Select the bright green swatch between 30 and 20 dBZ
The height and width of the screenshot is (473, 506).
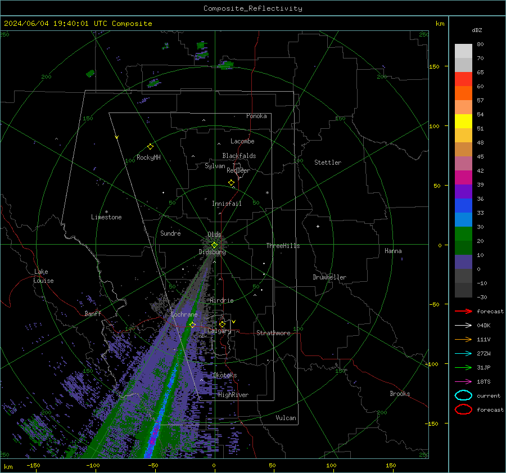[x=463, y=233]
